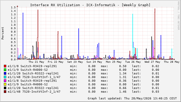Click the cyan e1/1/48 legend swatch
Screen dimensions: 181x102
[x=5, y=77]
